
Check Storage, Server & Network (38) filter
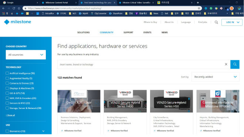(x=7, y=108)
